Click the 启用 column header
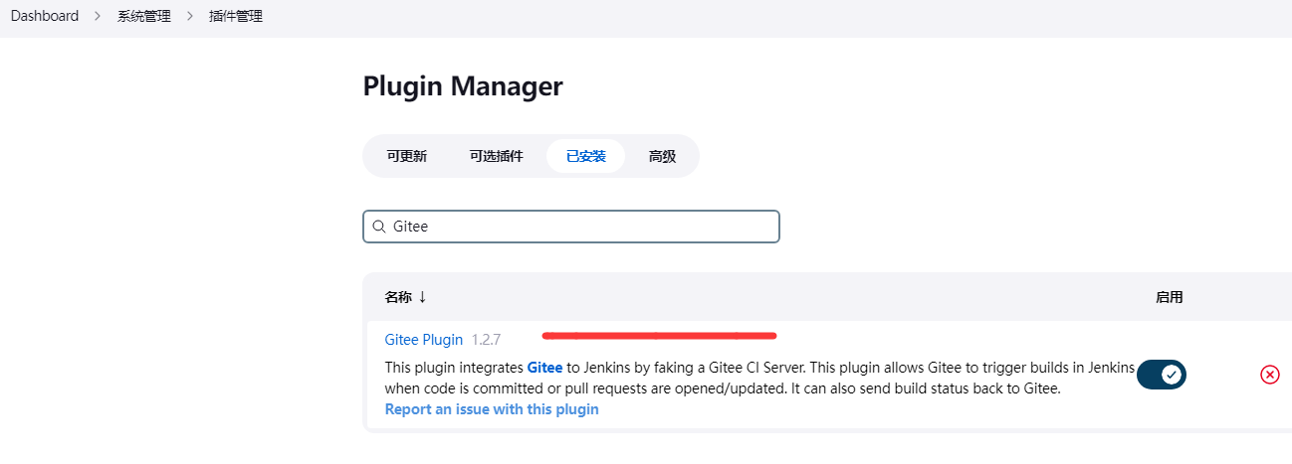Image resolution: width=1292 pixels, height=464 pixels. 1169,297
